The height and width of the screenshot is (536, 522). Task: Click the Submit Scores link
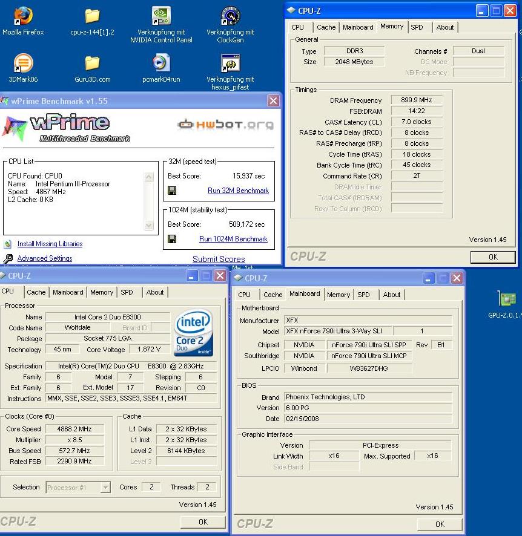pos(219,259)
